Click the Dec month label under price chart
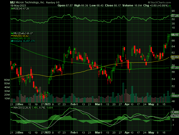Screen dimensions: 179x135 coord(21,104)
